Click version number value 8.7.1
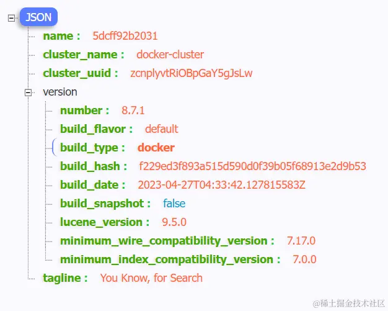The height and width of the screenshot is (311, 388). coord(133,110)
